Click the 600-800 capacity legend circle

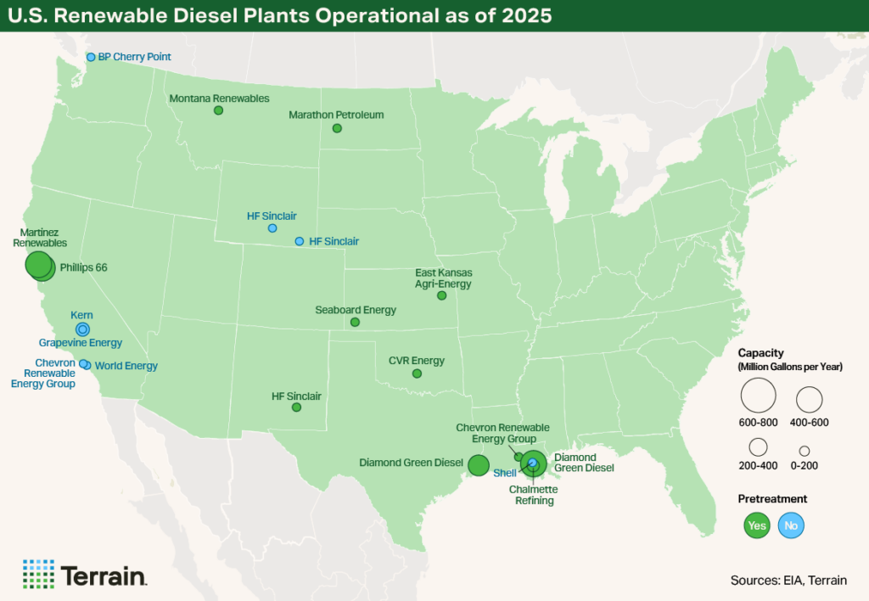point(758,394)
